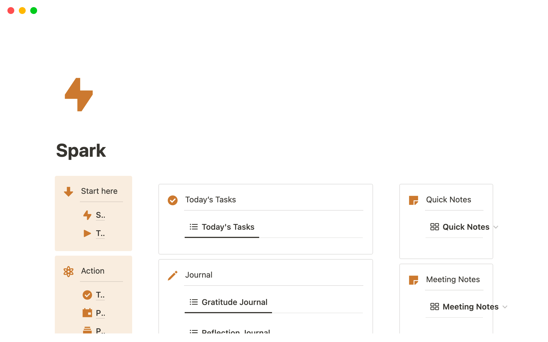Click the orange checkmark circle beside Today's Tasks heading
Image resolution: width=548 pixels, height=342 pixels.
[173, 200]
